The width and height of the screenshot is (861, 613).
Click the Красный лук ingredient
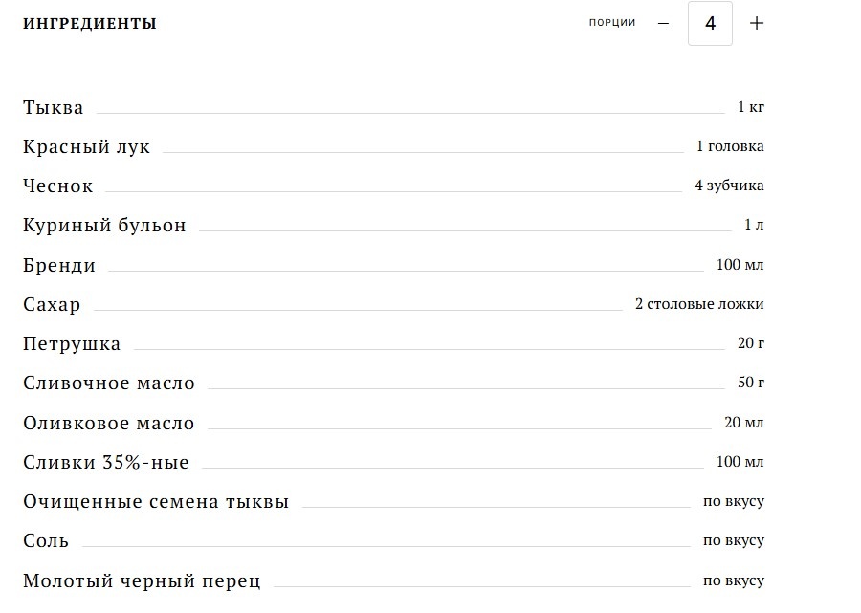coord(87,147)
